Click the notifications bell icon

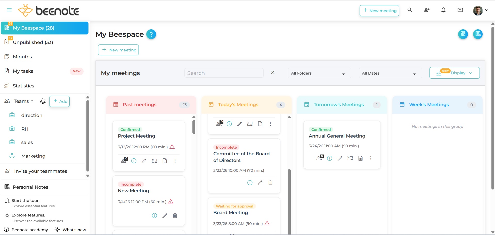point(443,10)
